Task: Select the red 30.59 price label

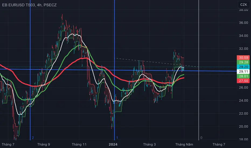Action: [x=243, y=58]
